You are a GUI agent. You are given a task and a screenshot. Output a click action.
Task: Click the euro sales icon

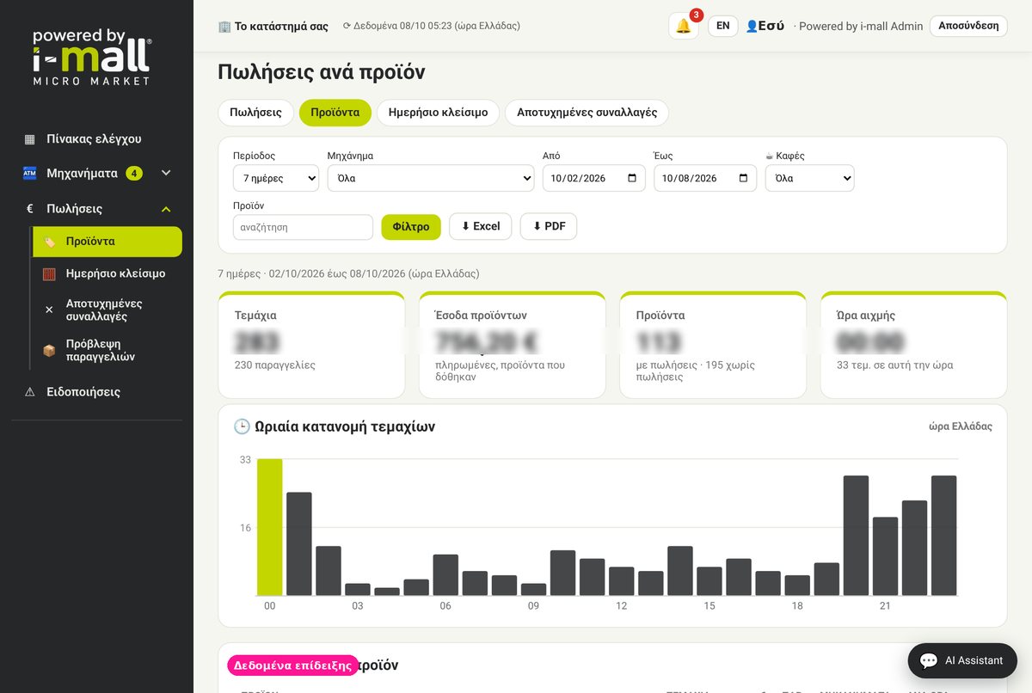(29, 209)
